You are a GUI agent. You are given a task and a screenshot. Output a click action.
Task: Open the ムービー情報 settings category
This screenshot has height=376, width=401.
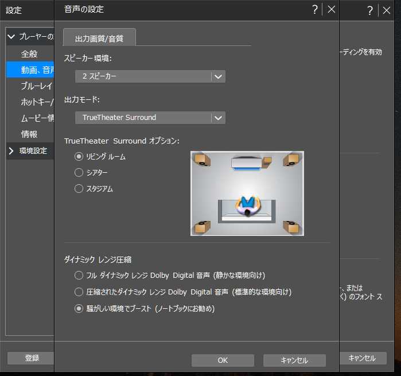(x=30, y=118)
